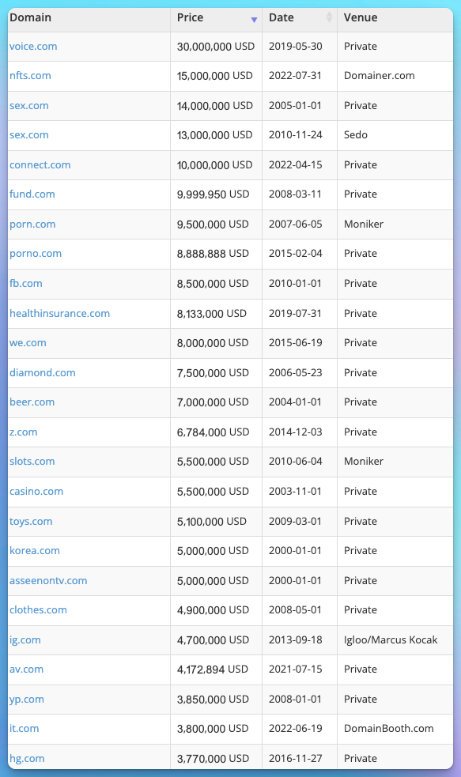Viewport: 461px width, 777px height.
Task: Open the ig.com link
Action: click(x=25, y=639)
